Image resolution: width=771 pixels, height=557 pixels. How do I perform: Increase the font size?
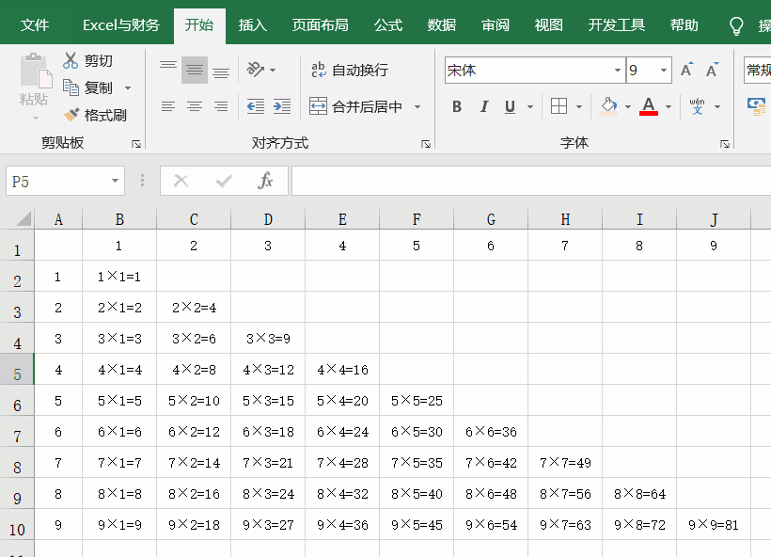coord(687,70)
